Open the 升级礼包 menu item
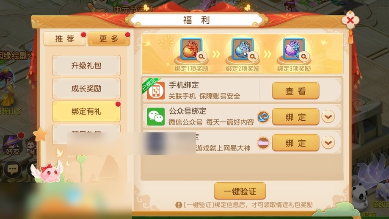 pos(86,66)
